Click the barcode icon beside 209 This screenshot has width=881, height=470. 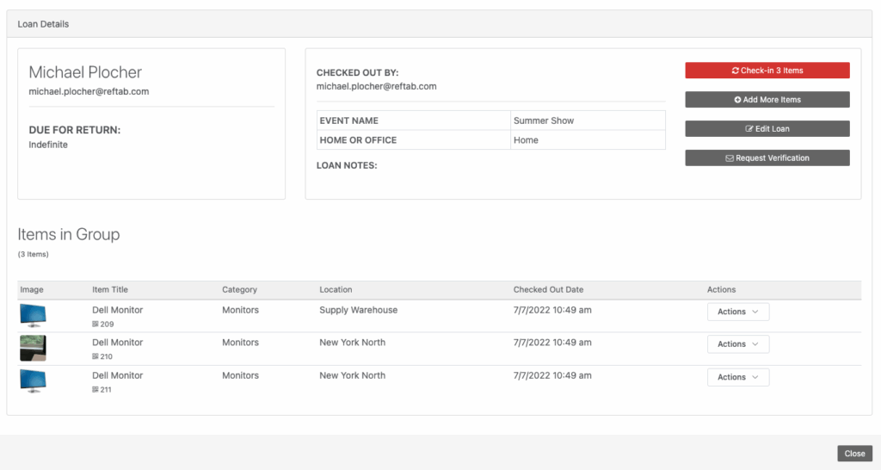click(x=95, y=325)
